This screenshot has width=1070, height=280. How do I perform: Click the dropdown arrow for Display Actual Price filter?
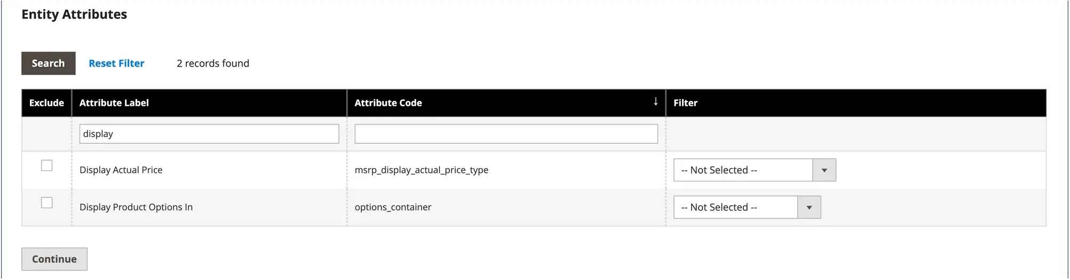[824, 170]
